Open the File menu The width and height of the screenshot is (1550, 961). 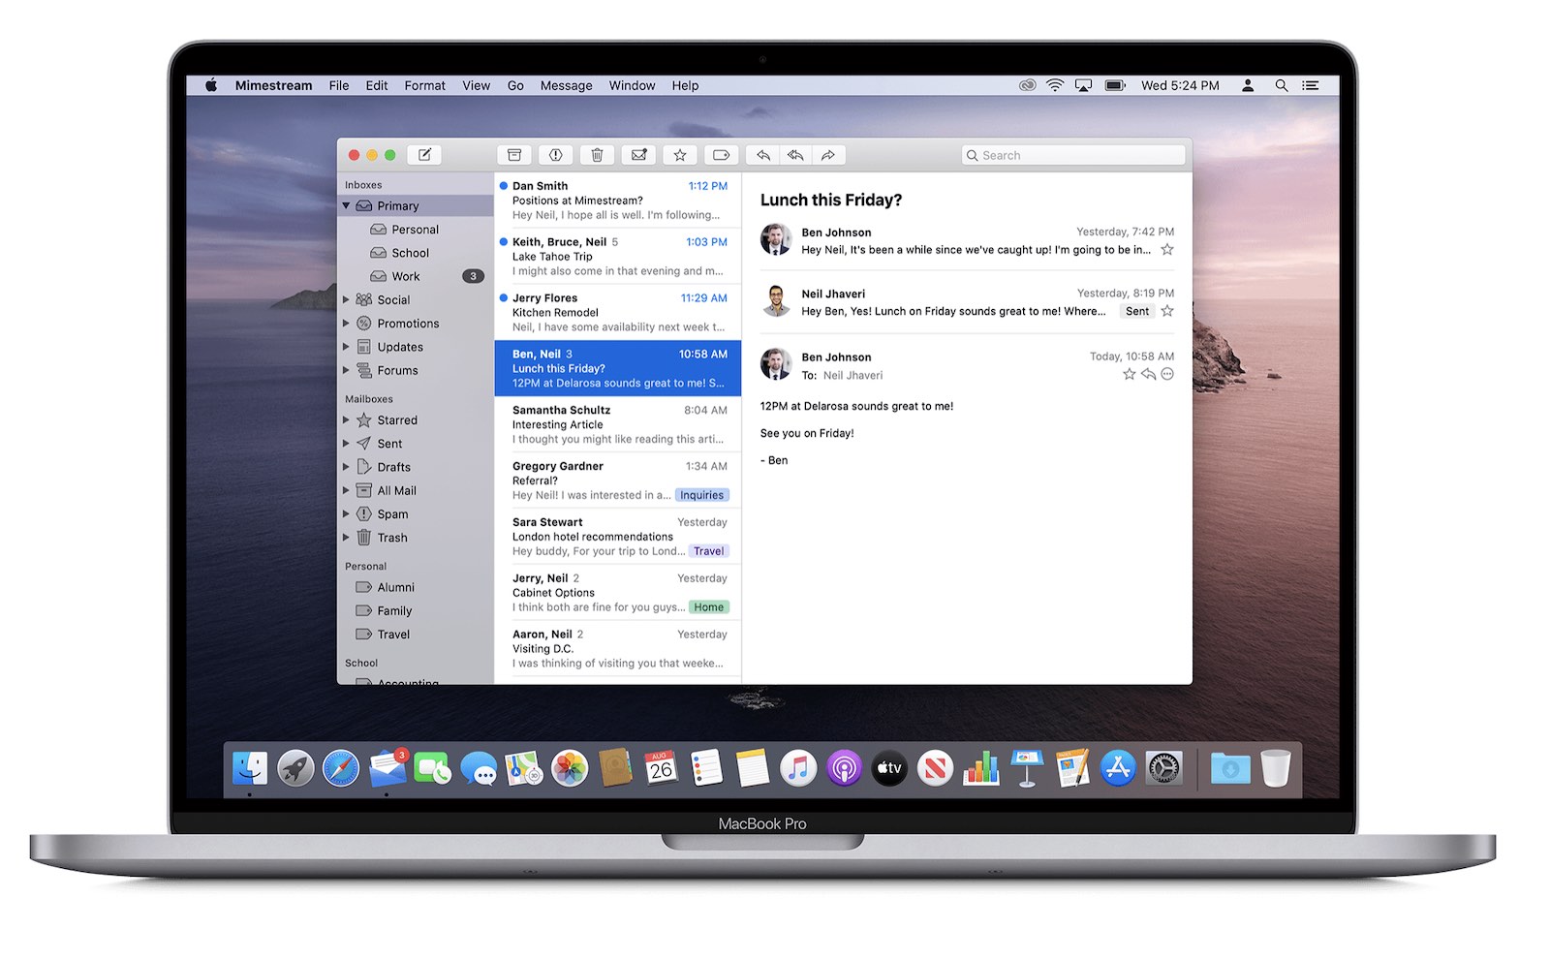(x=339, y=85)
